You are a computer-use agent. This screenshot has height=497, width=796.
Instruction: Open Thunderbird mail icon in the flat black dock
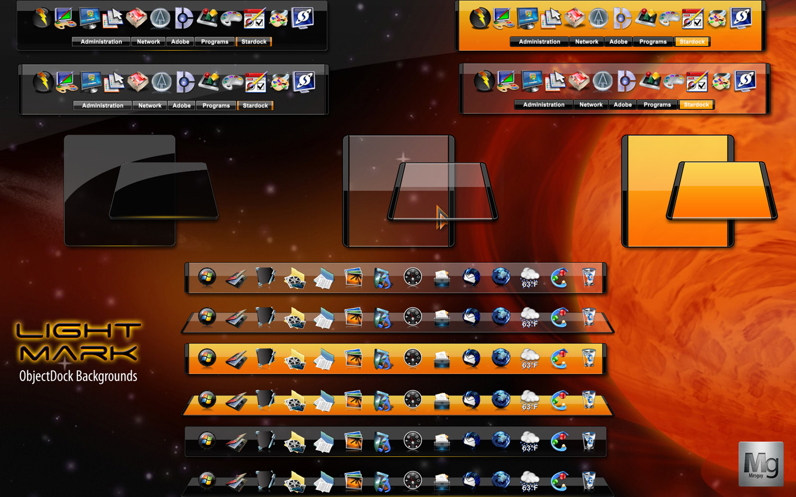coord(471,441)
